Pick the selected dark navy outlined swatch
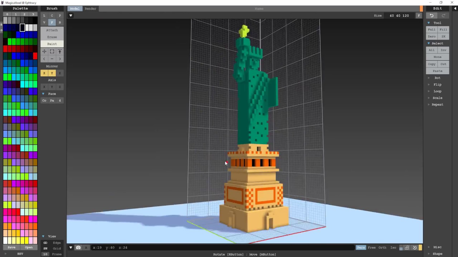 pyautogui.click(x=22, y=27)
